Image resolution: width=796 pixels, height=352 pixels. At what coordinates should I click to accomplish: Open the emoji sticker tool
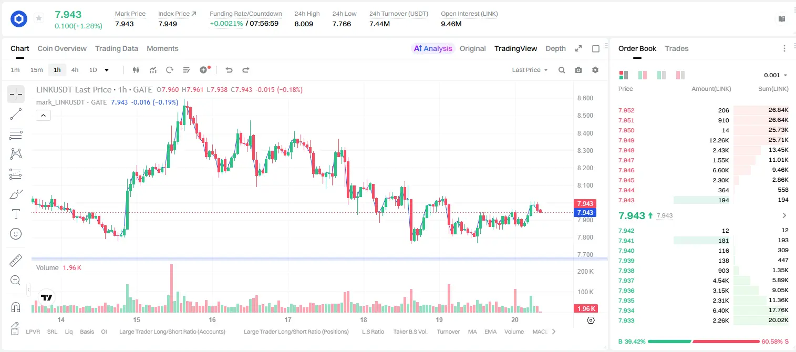pos(16,234)
